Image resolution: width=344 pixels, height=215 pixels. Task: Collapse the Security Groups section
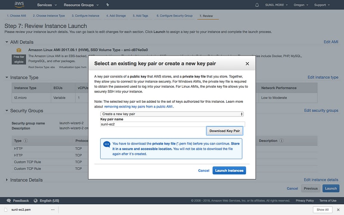pos(6,111)
